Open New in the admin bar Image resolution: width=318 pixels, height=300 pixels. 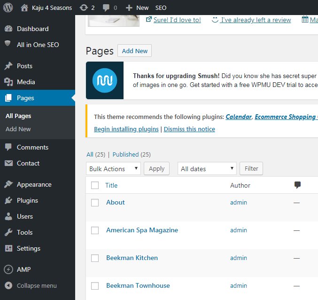[142, 8]
